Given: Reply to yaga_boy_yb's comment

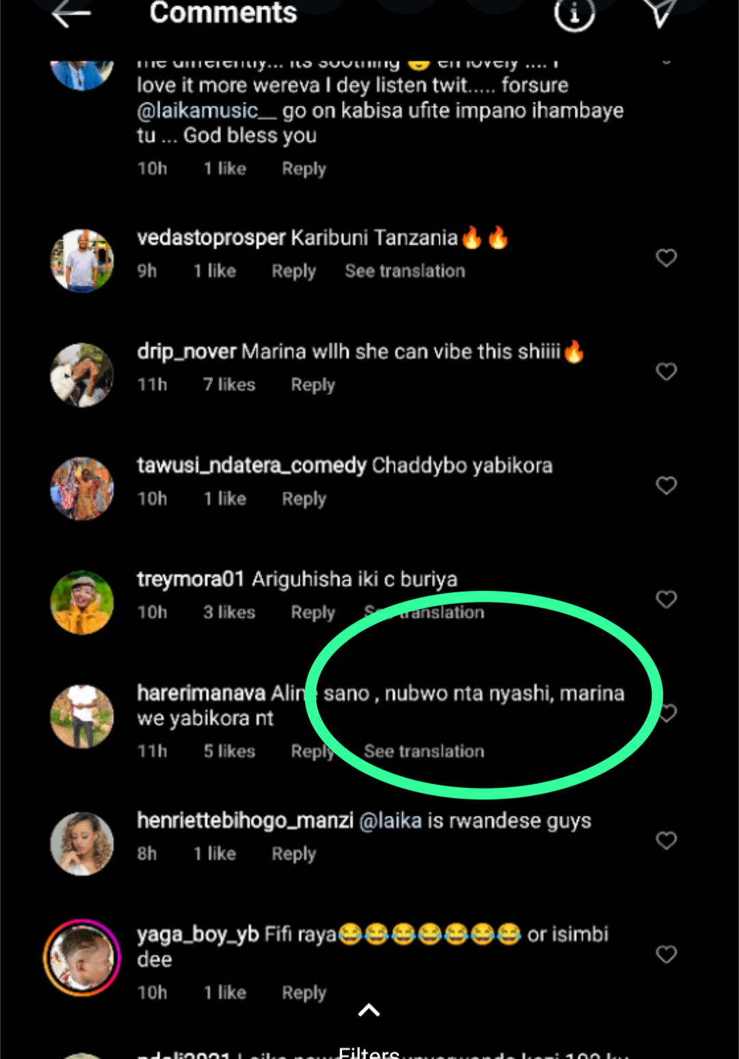Looking at the screenshot, I should [x=304, y=993].
